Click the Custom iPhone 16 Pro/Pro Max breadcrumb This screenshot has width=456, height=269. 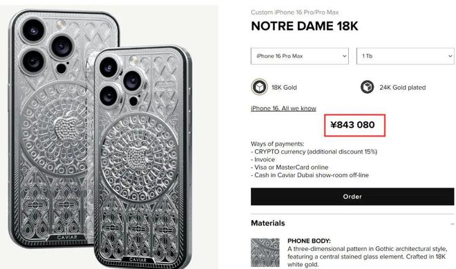(294, 12)
